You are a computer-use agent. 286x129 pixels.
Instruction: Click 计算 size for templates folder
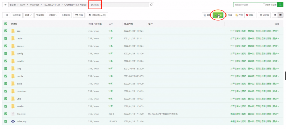point(111,91)
